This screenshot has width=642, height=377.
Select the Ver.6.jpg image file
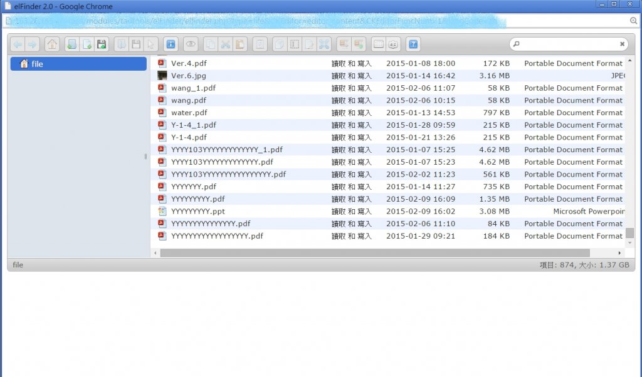coord(189,76)
